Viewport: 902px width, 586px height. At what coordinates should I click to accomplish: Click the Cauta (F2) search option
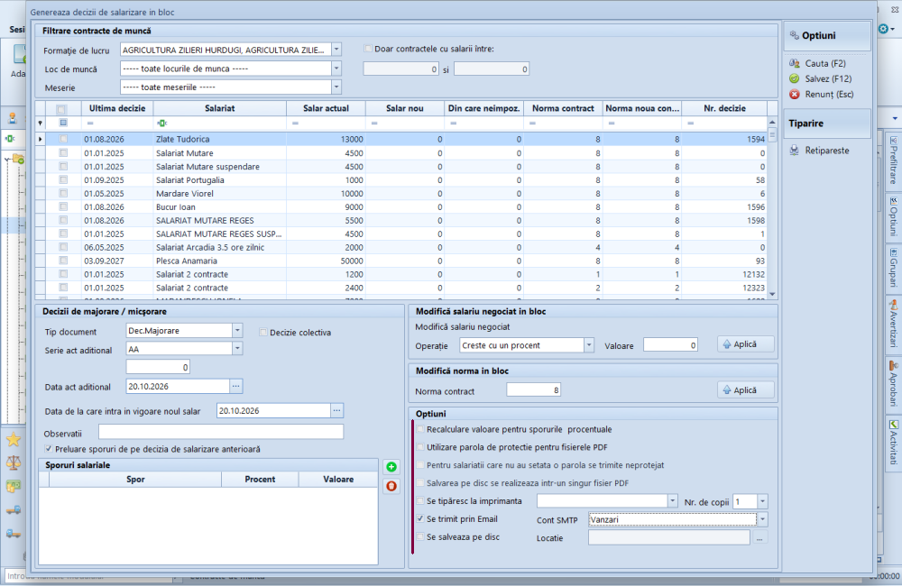point(817,63)
